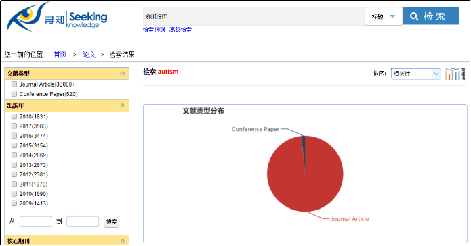
Task: Click the dark Conference Paper pie slice
Action: click(304, 147)
